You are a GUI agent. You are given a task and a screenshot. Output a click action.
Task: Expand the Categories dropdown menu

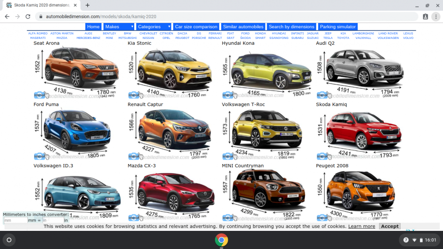point(154,27)
